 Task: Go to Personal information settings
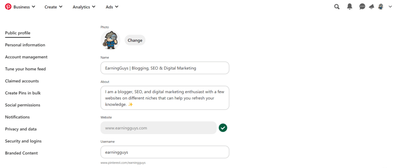click(x=25, y=45)
